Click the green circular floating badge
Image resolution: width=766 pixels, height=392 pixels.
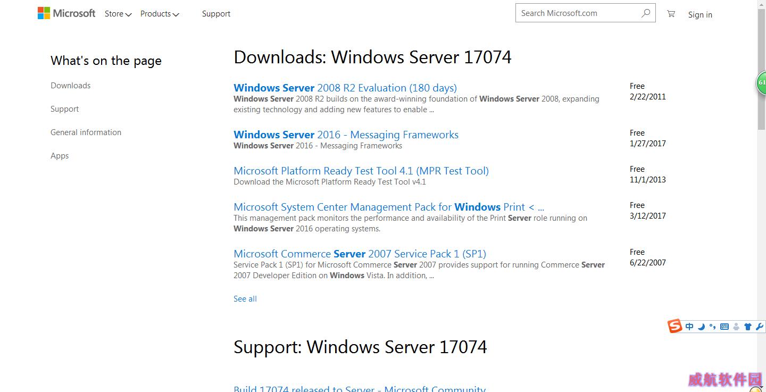coord(761,84)
